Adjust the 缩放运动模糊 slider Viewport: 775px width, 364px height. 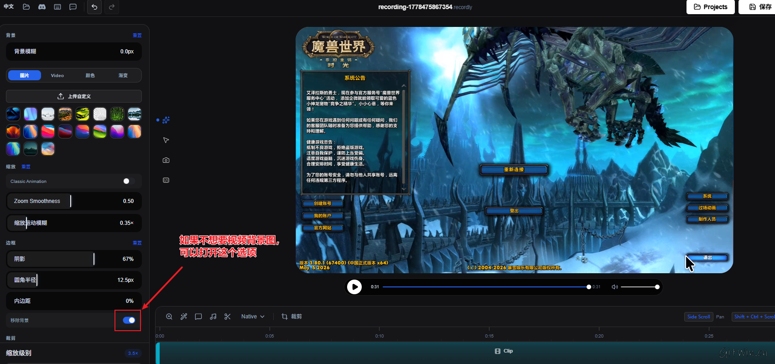pos(74,223)
